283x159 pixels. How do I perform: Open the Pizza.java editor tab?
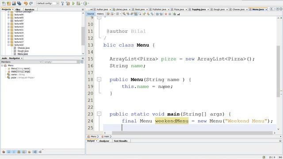179,9
